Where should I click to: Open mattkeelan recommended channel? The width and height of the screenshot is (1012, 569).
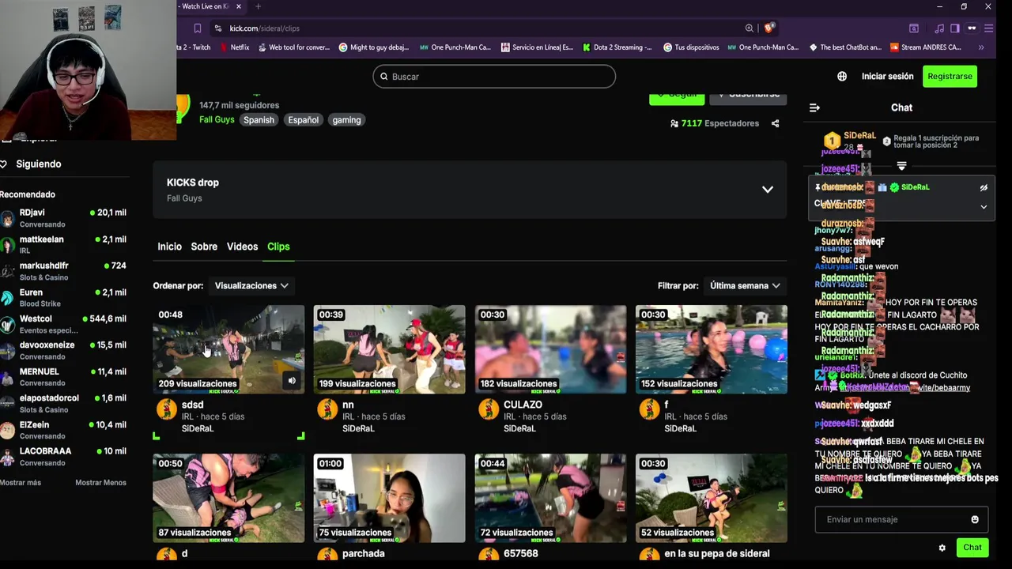[64, 245]
